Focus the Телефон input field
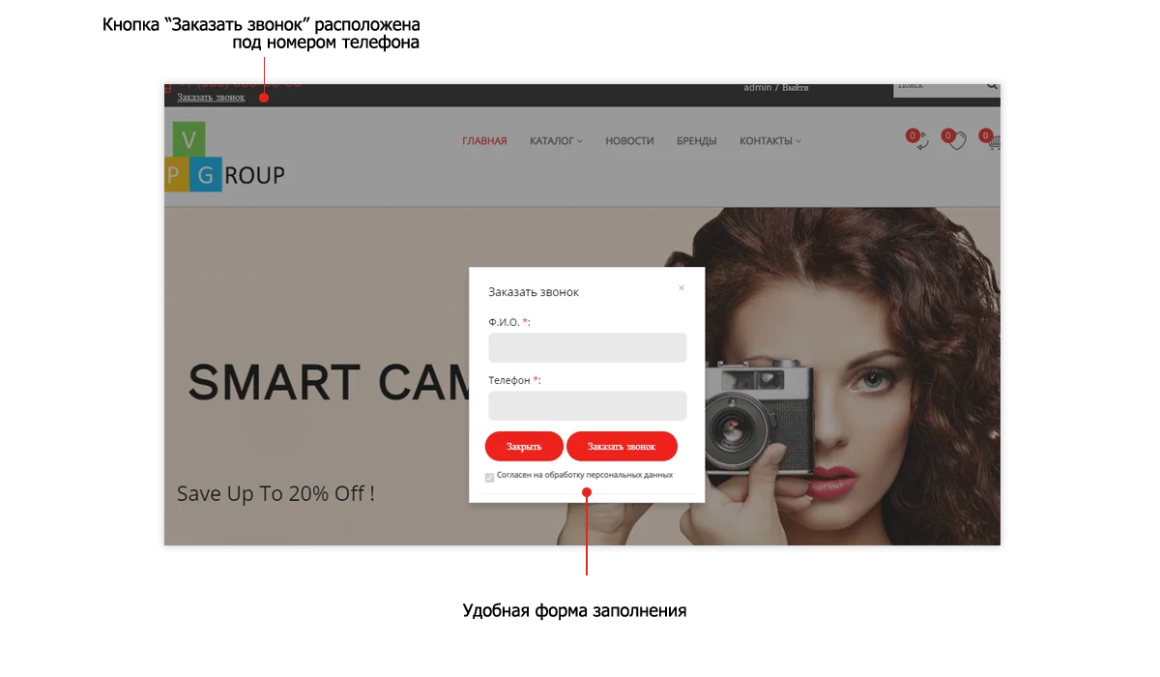This screenshot has height=677, width=1160. 588,406
